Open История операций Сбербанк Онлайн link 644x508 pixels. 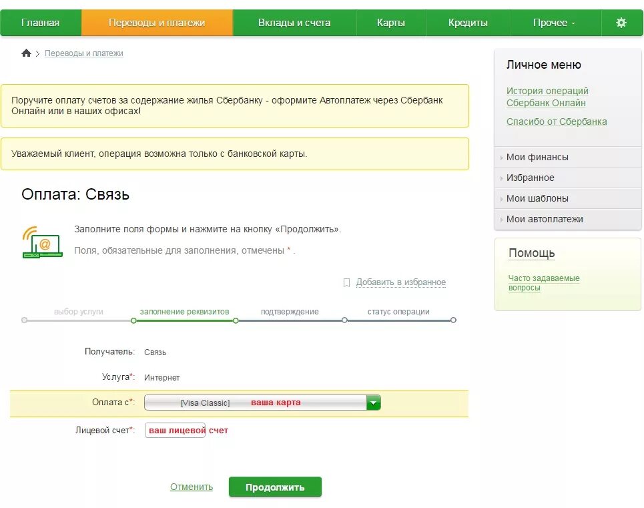coord(547,97)
